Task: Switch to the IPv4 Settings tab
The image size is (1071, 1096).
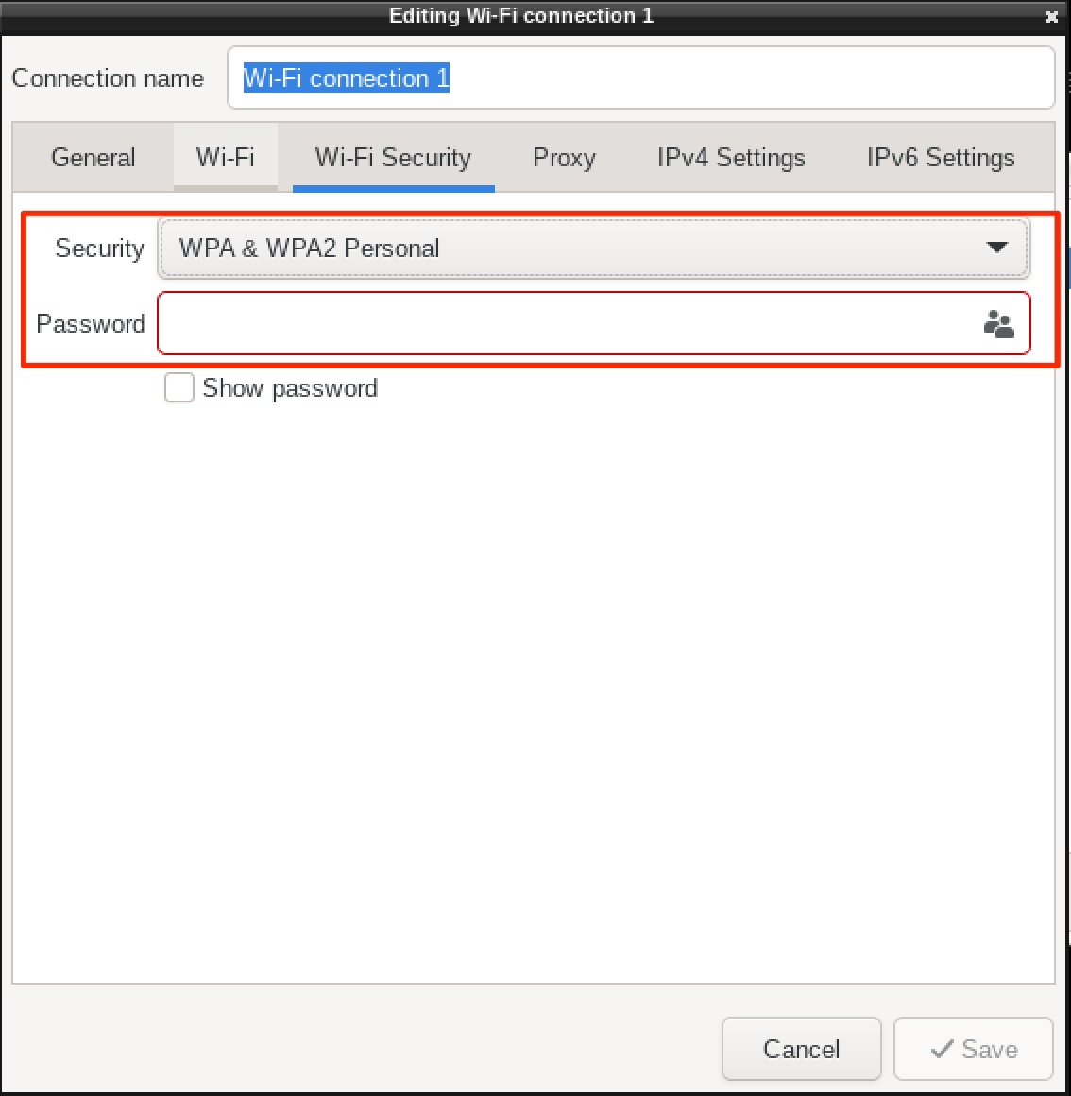Action: tap(730, 157)
